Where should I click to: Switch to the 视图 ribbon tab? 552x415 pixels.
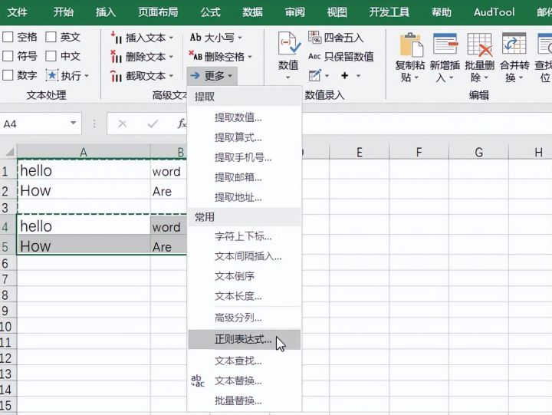337,12
